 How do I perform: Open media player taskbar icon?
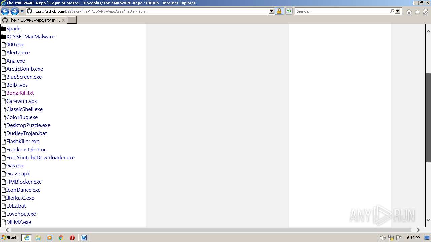(49, 238)
